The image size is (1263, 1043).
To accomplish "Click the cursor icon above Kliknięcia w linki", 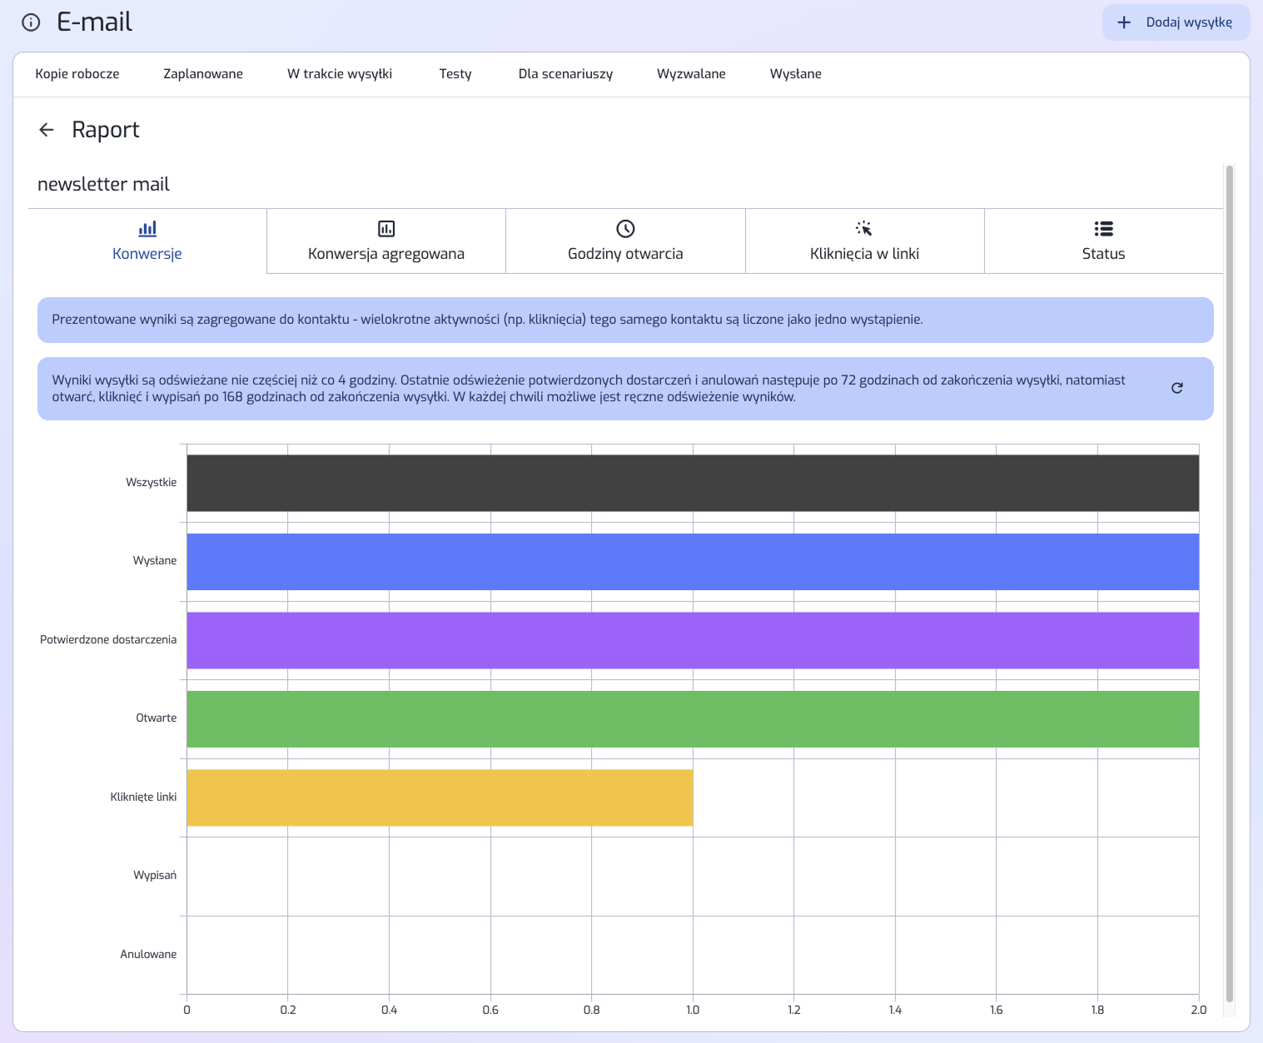I will pyautogui.click(x=864, y=229).
